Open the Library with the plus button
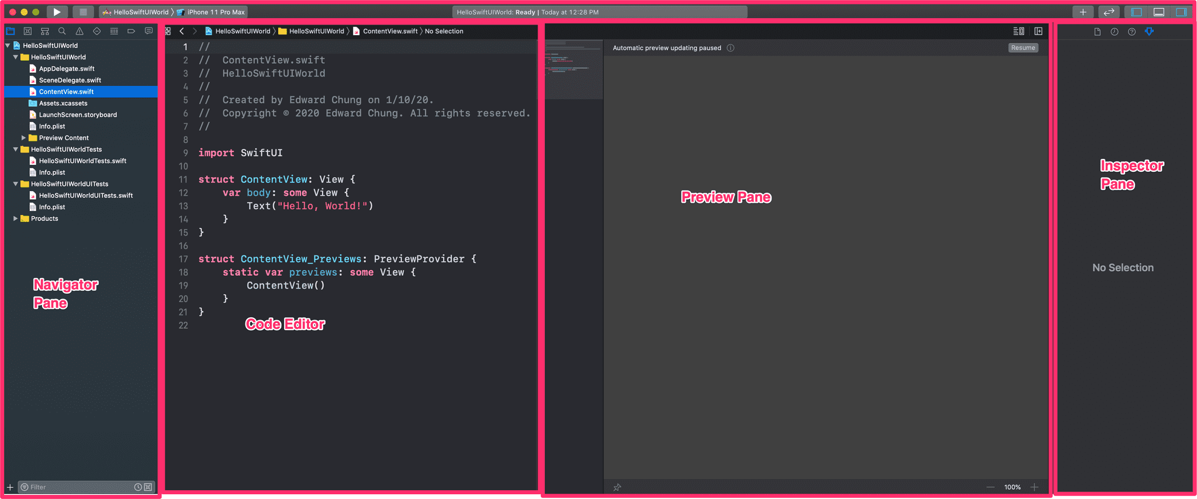 (x=1083, y=12)
